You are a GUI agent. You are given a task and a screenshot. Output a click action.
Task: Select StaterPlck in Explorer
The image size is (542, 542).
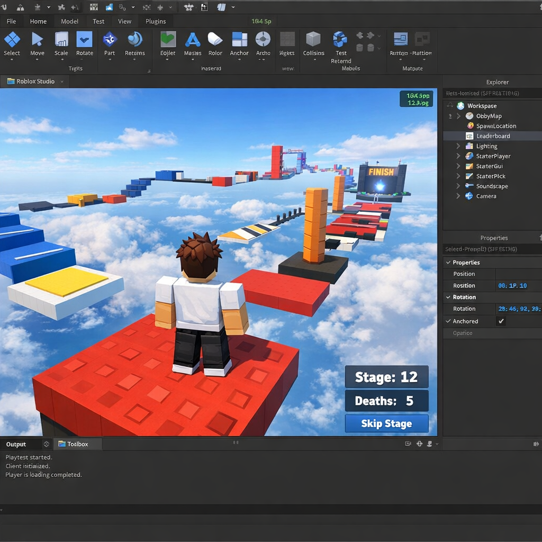(x=491, y=176)
